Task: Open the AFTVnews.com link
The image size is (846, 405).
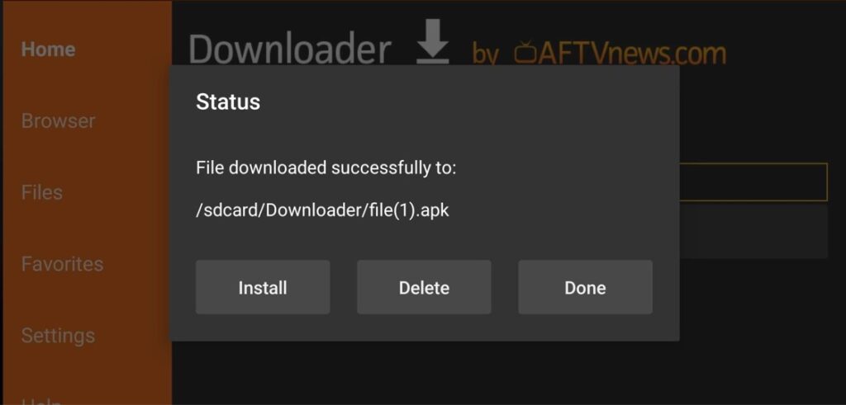Action: pos(620,54)
